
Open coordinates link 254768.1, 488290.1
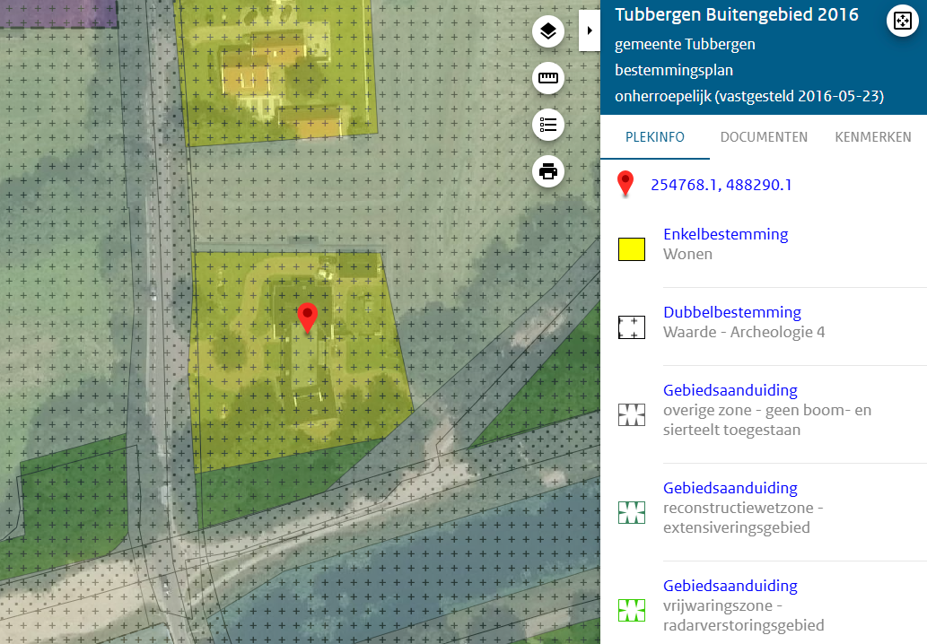pos(721,185)
